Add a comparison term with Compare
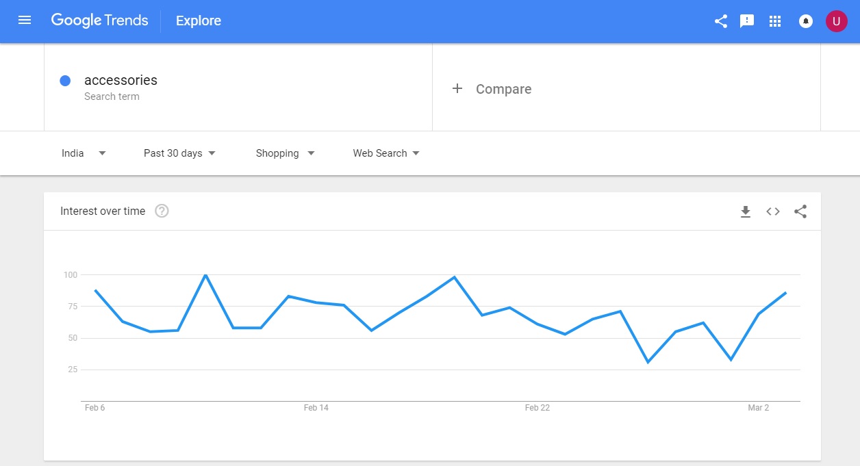 point(492,89)
